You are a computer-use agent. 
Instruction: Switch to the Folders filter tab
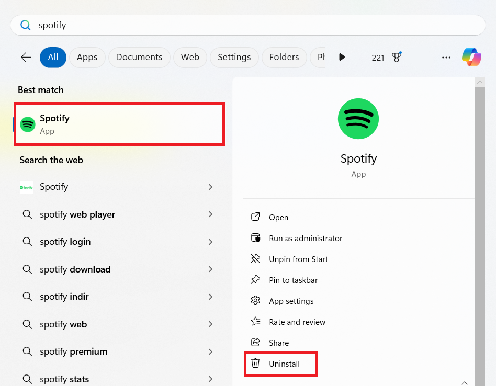click(284, 57)
